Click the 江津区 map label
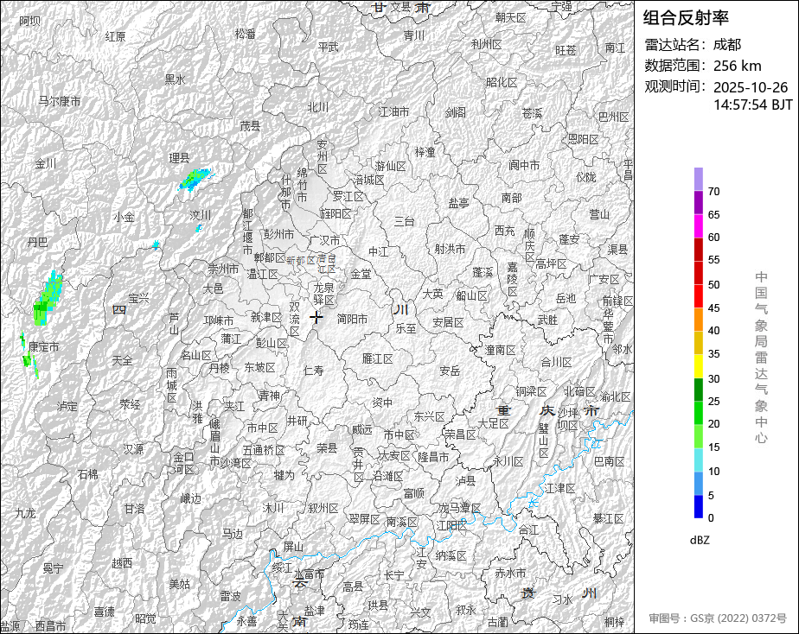 559,489
